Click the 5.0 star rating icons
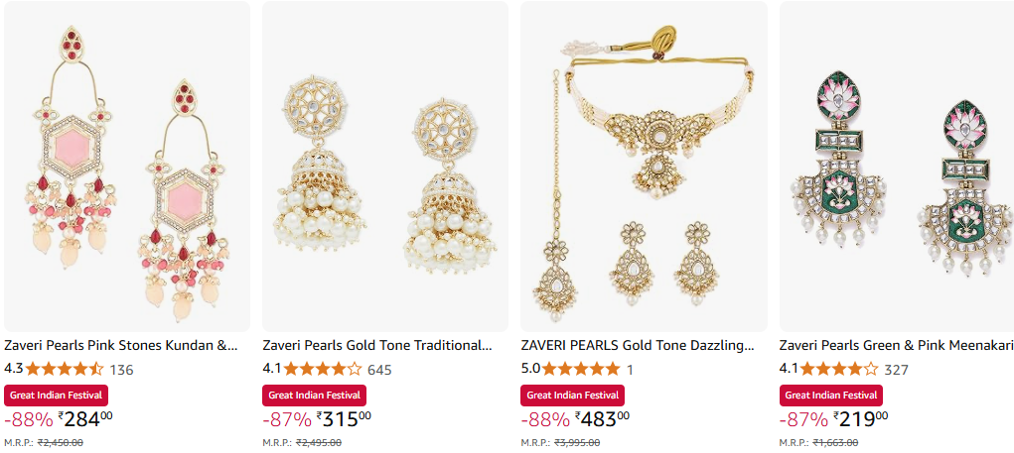Image resolution: width=1014 pixels, height=453 pixels. click(581, 370)
